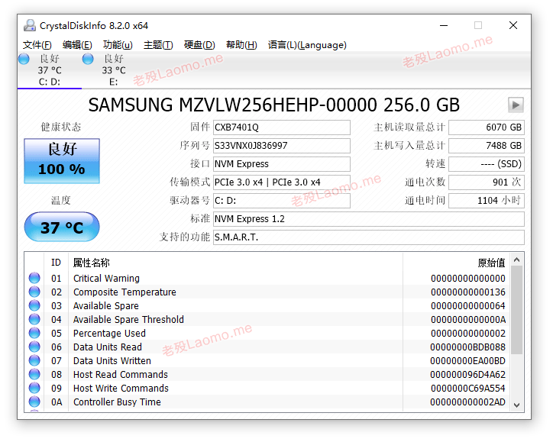Click status orb for Available Spare row

(34, 305)
